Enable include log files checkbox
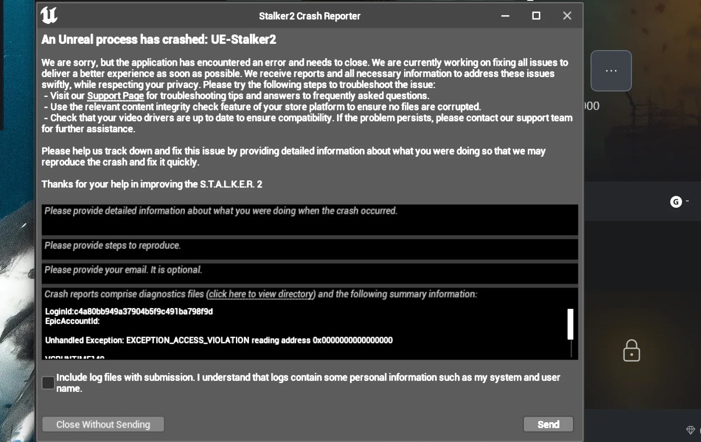The height and width of the screenshot is (442, 701). [48, 383]
